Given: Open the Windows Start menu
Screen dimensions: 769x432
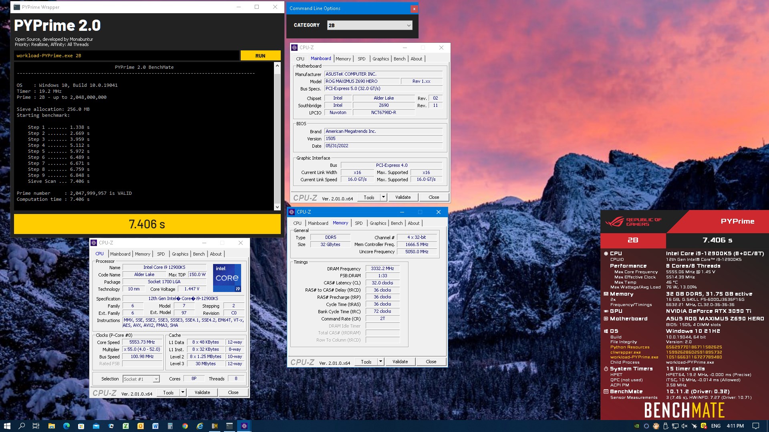Looking at the screenshot, I should pos(7,426).
